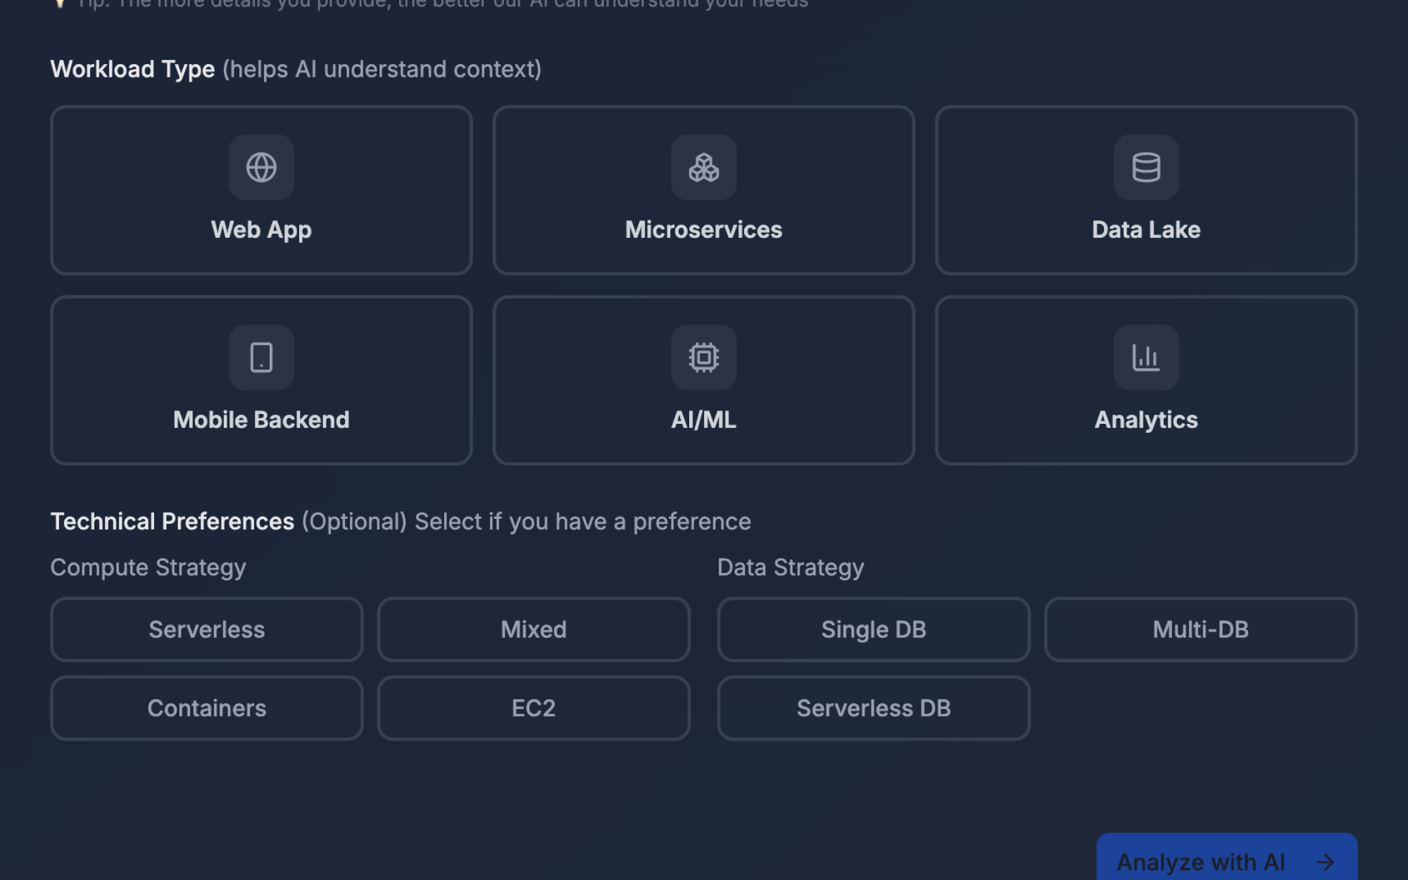Toggle the EC2 compute strategy

pos(534,708)
